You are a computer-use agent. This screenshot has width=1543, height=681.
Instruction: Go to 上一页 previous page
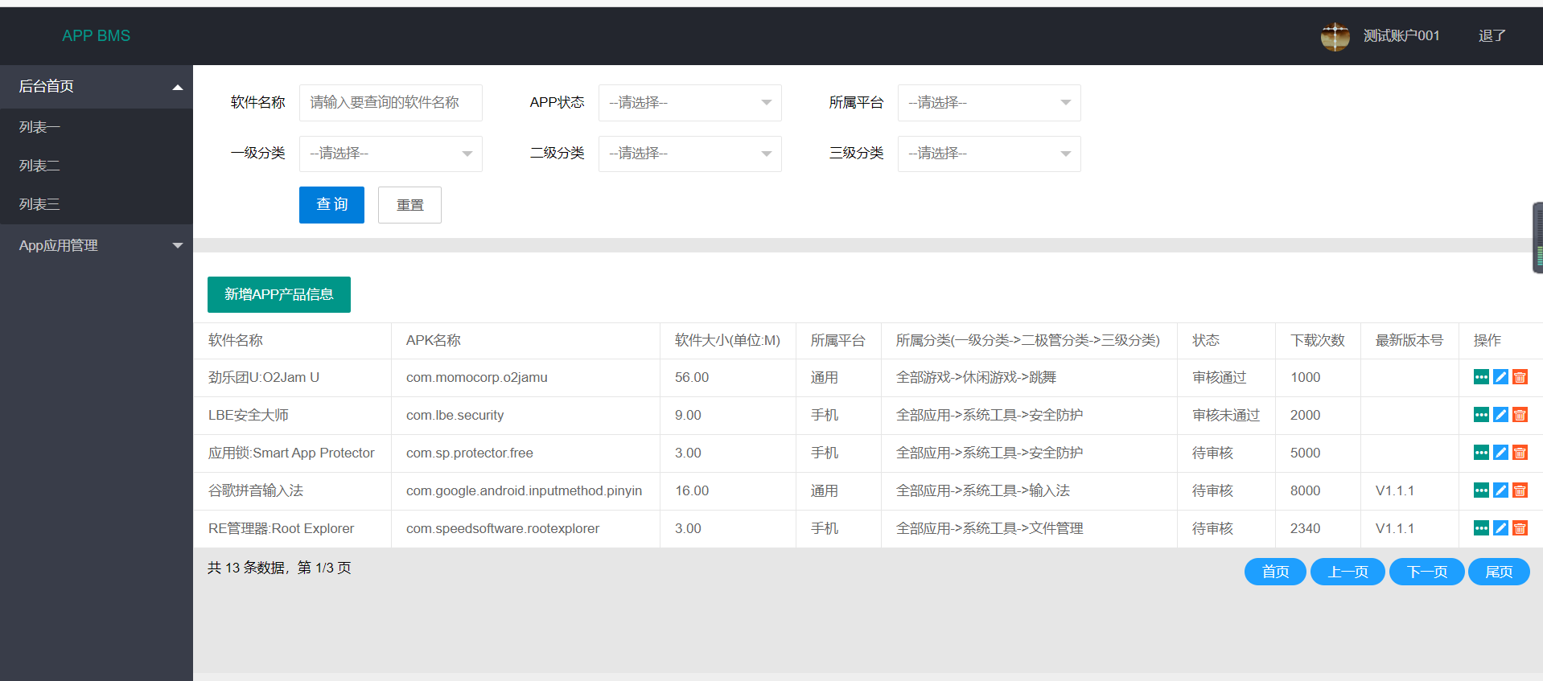[1348, 572]
